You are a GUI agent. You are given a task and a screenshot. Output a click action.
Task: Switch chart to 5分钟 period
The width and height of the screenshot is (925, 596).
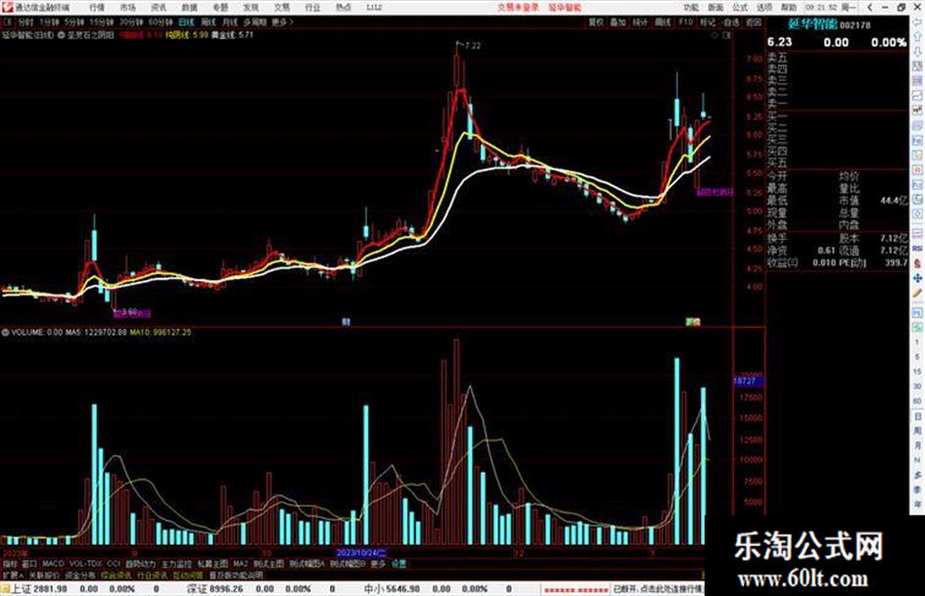coord(74,22)
